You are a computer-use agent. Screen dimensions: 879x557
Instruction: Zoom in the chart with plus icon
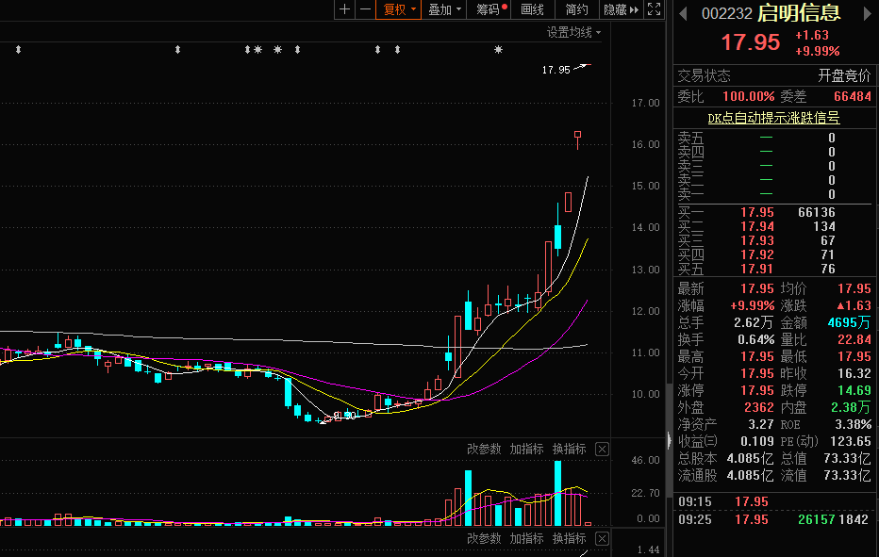[x=345, y=9]
